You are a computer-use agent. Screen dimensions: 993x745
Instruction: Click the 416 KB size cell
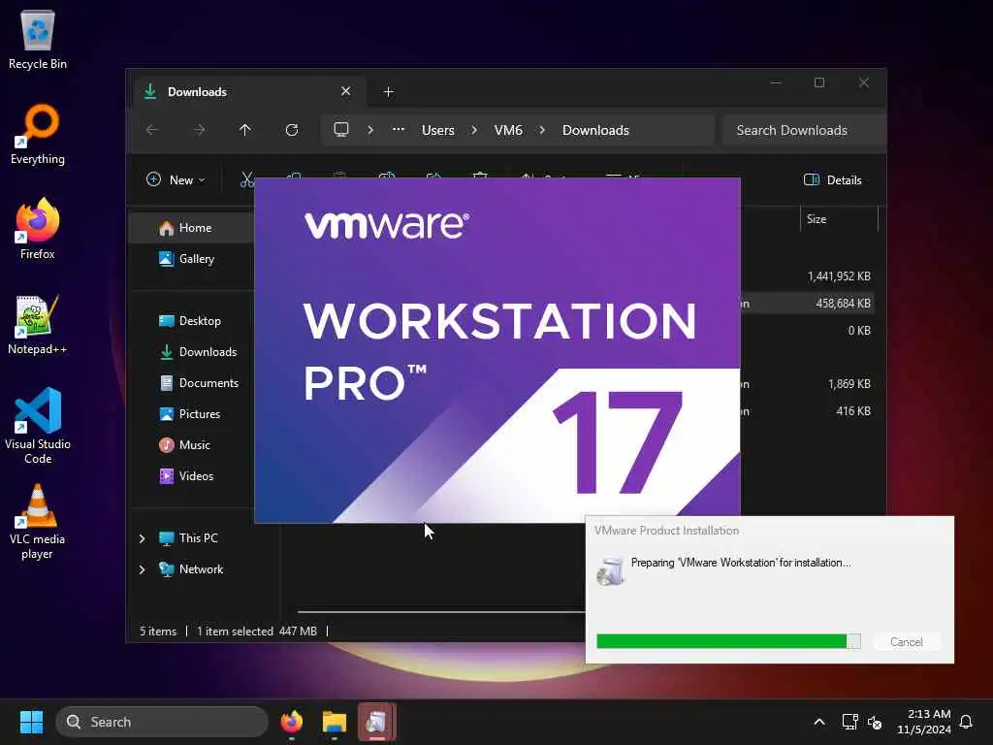[x=853, y=410]
